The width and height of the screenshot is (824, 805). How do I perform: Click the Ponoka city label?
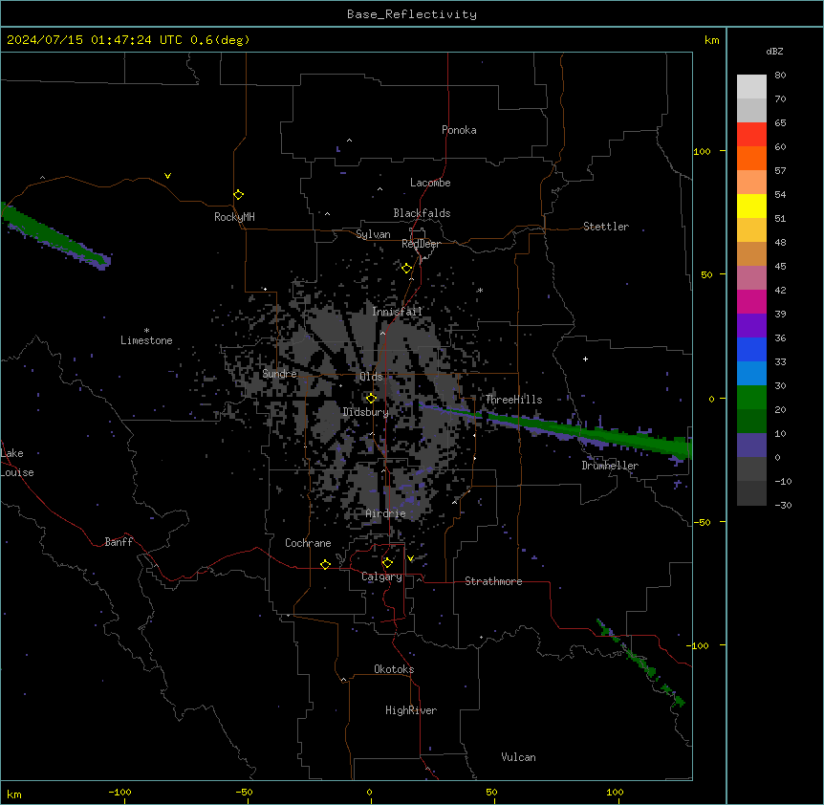point(459,130)
